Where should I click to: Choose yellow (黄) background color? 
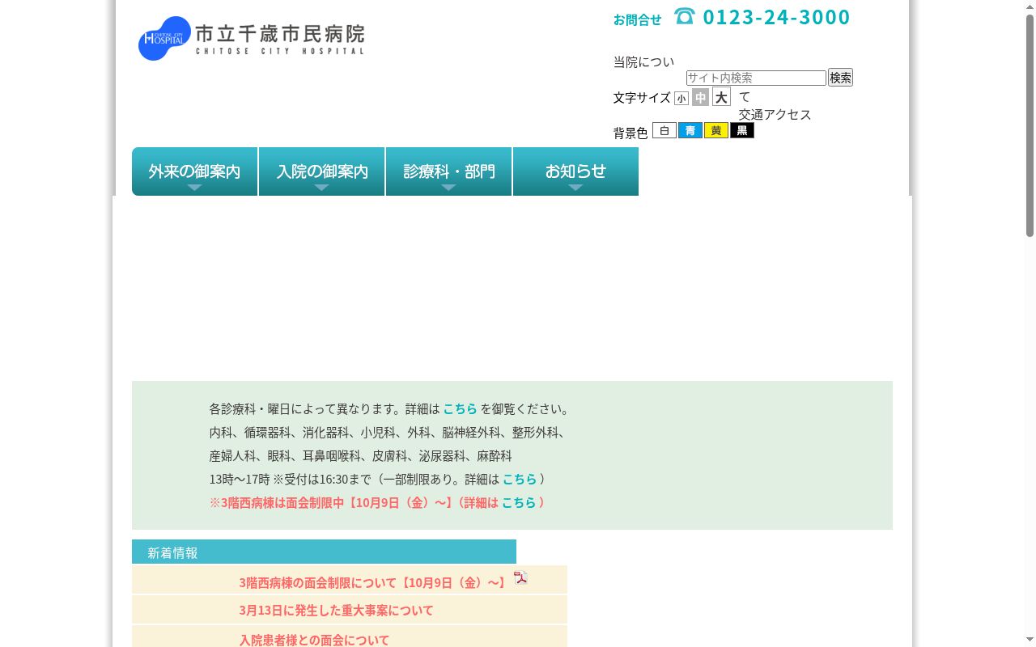[x=716, y=130]
